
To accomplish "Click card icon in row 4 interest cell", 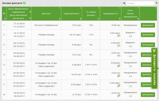I will point(119,56).
